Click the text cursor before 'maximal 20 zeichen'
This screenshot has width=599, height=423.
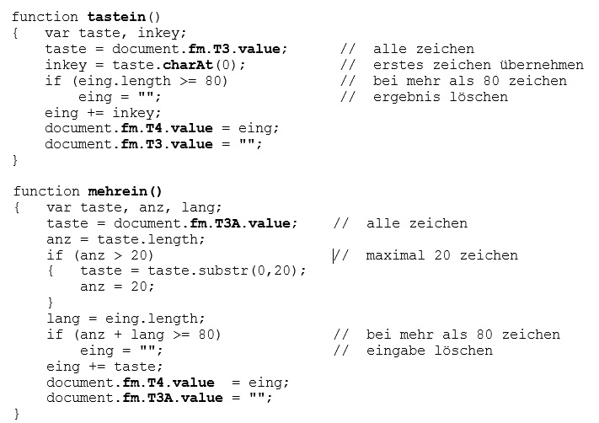pyautogui.click(x=334, y=255)
